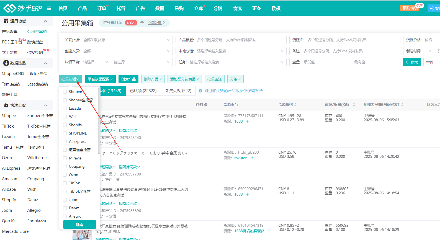
Task: Open TikTok热销 in the sidebar
Action: point(37,74)
